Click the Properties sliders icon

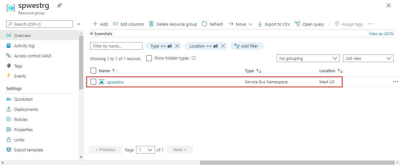9,130
